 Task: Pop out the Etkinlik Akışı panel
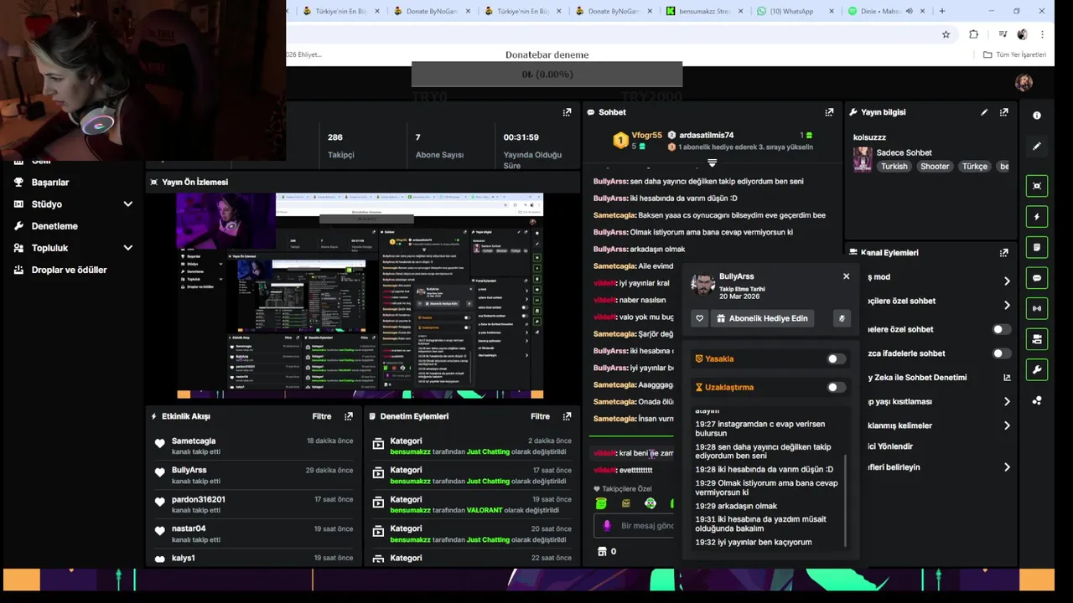(x=349, y=416)
